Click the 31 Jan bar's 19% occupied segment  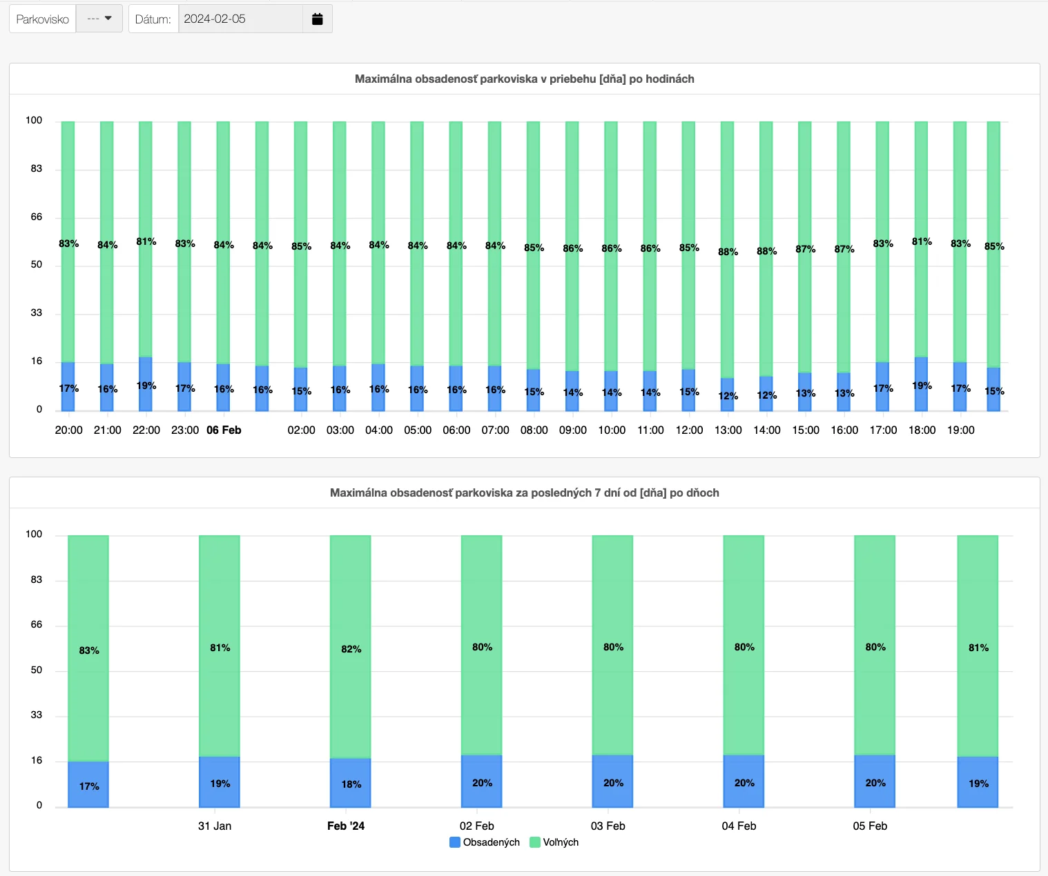pyautogui.click(x=220, y=782)
